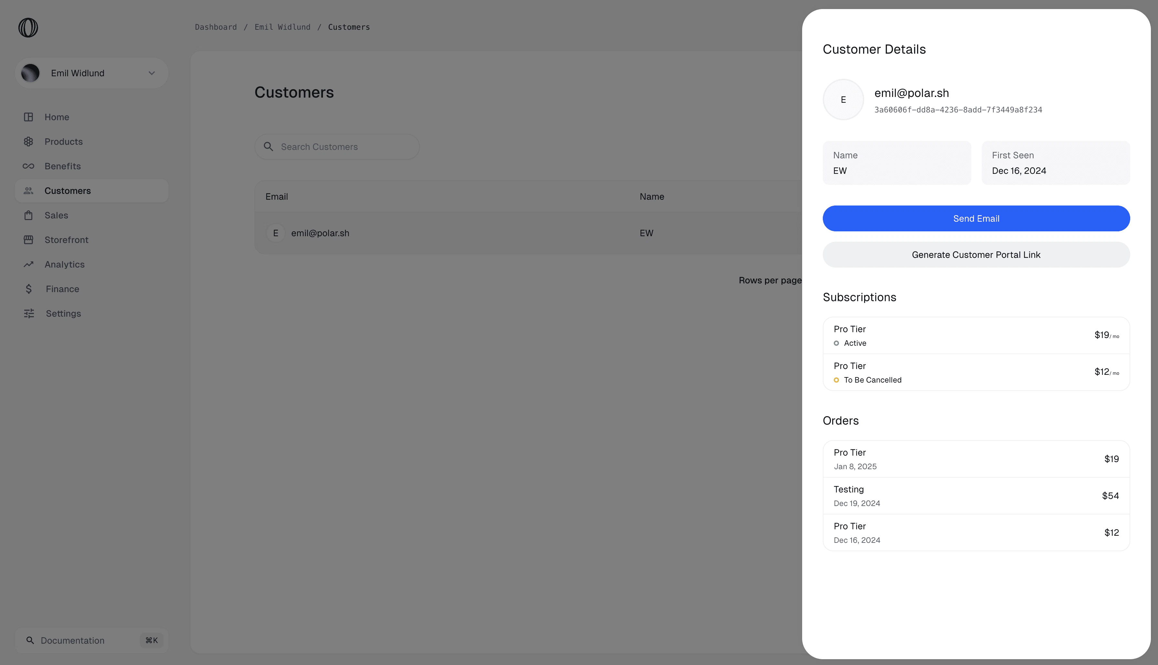The height and width of the screenshot is (665, 1158).
Task: Open the To Be Cancelled subscription
Action: 976,372
